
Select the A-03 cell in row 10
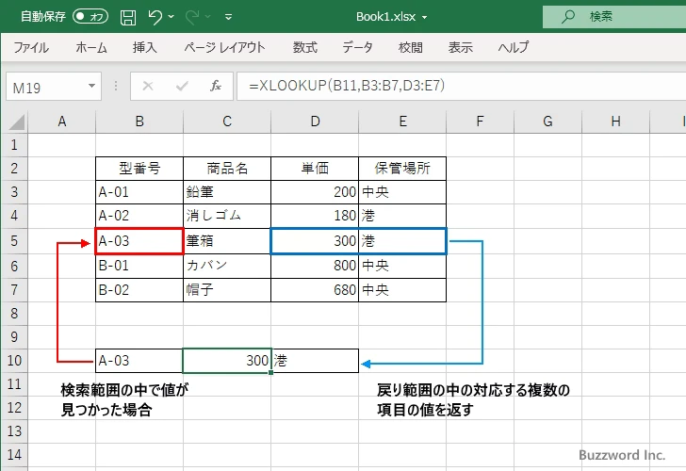[139, 361]
